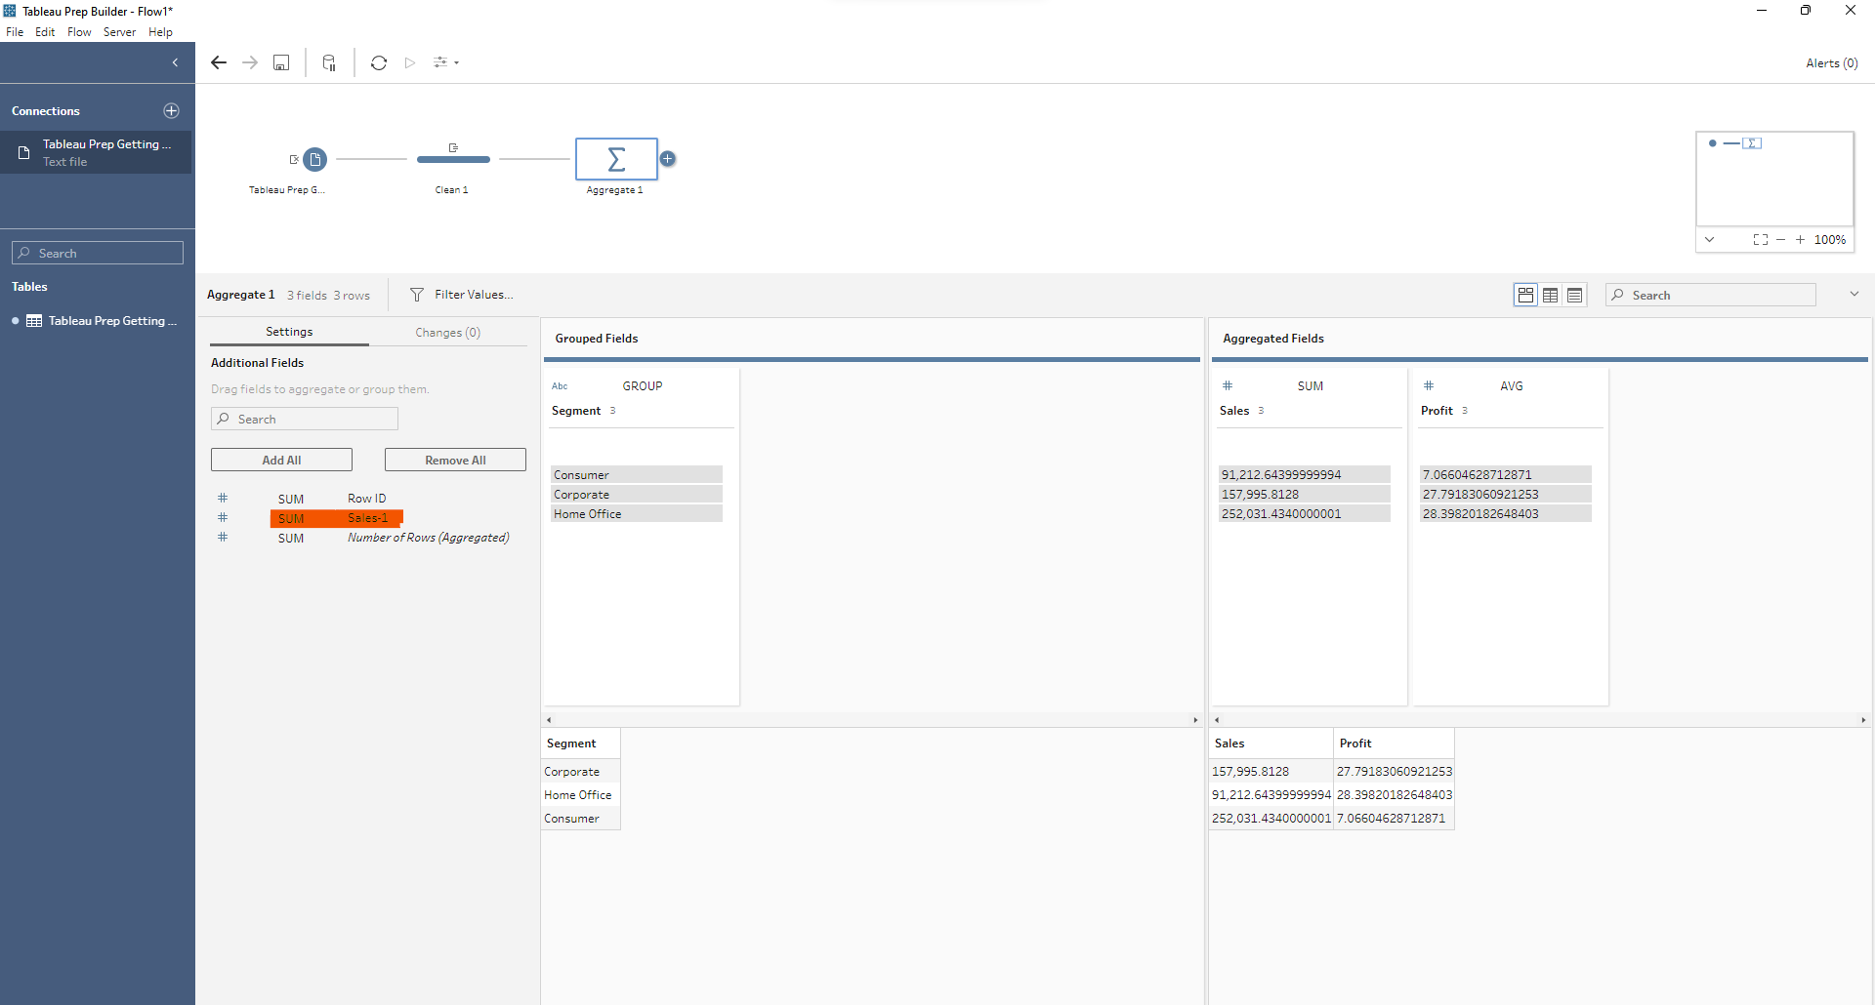Viewport: 1875px width, 1005px height.
Task: Click the Abc data type icon on Segment
Action: 560,386
